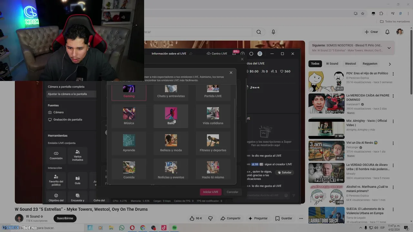This screenshot has width=413, height=232.
Task: Start voice search with microphone icon
Action: pos(273,32)
